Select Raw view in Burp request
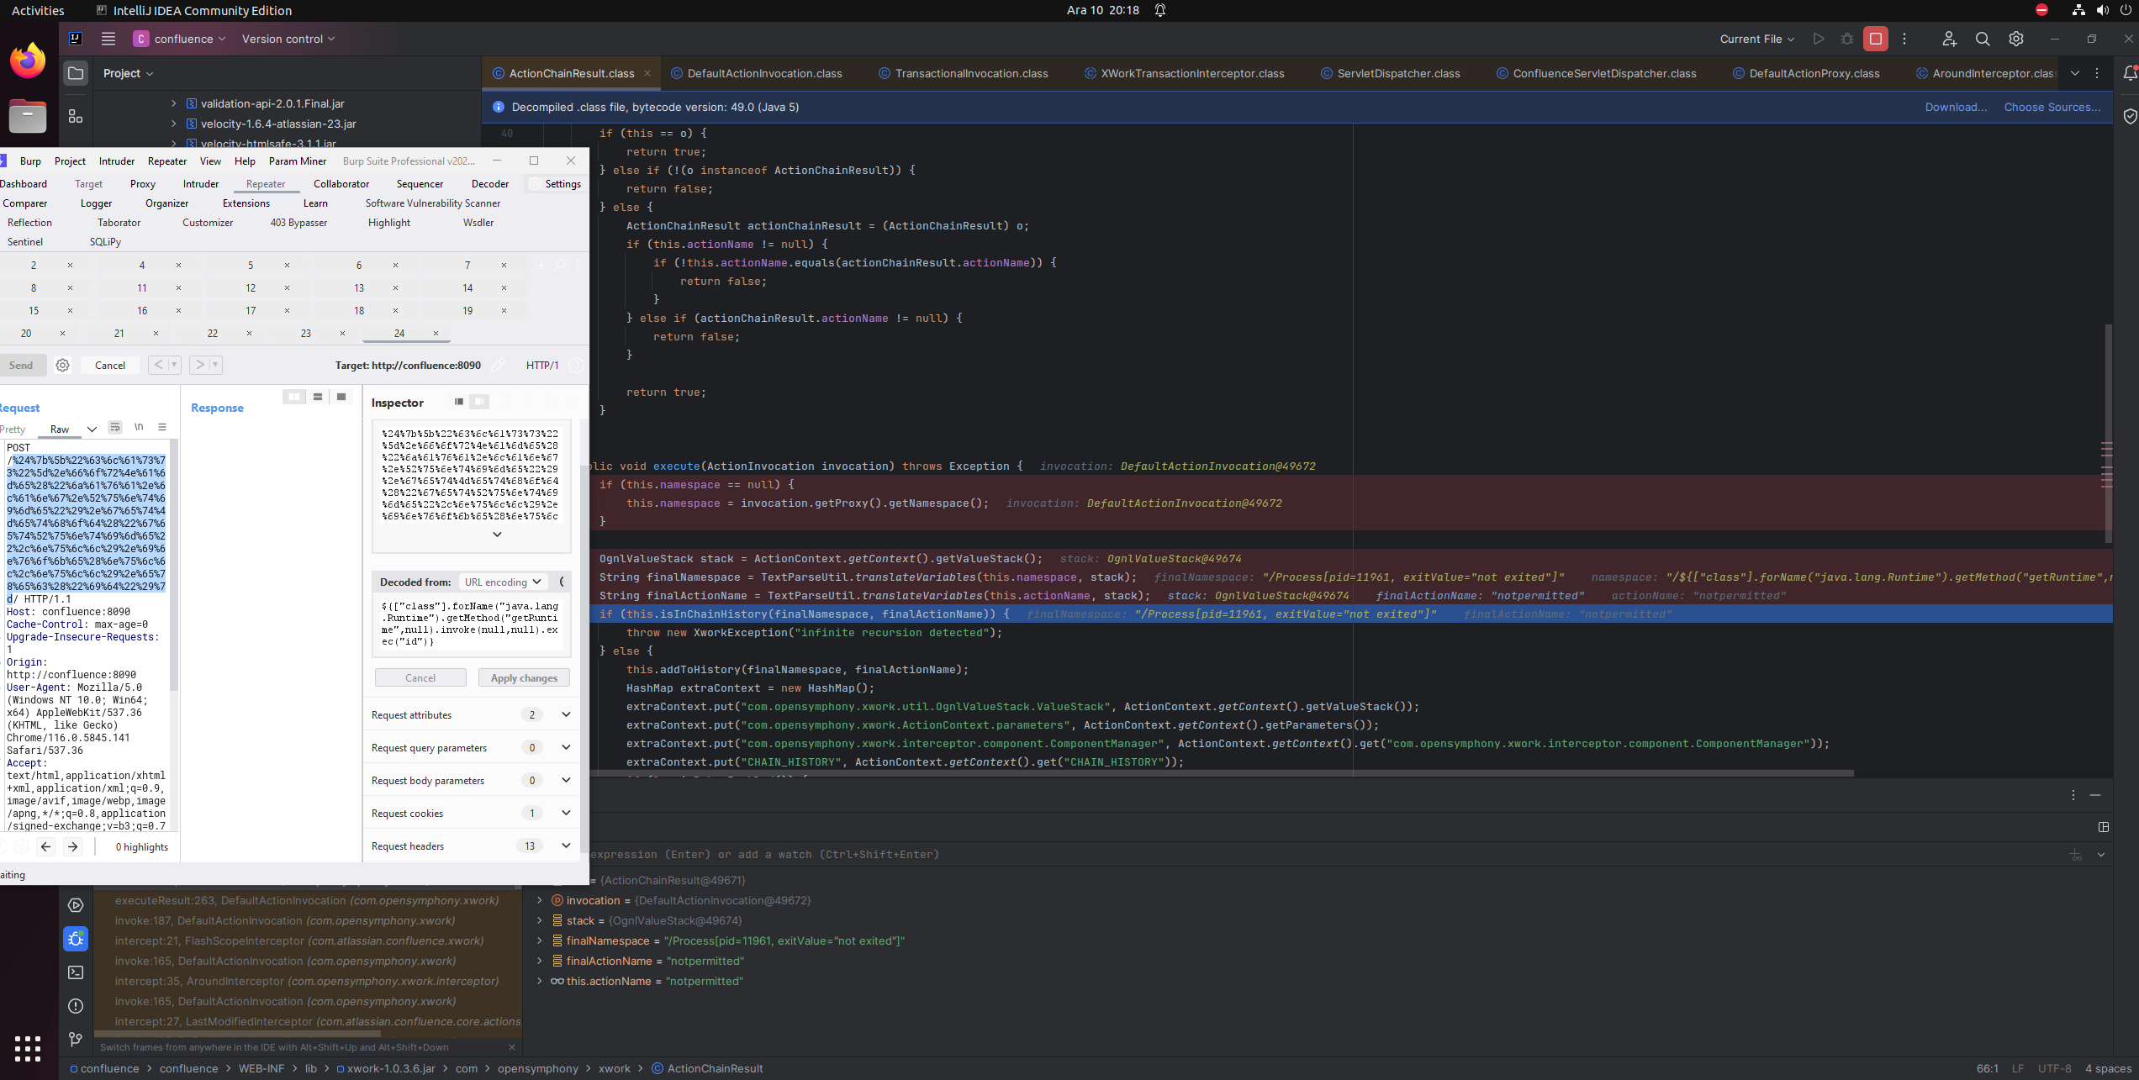 click(x=59, y=429)
